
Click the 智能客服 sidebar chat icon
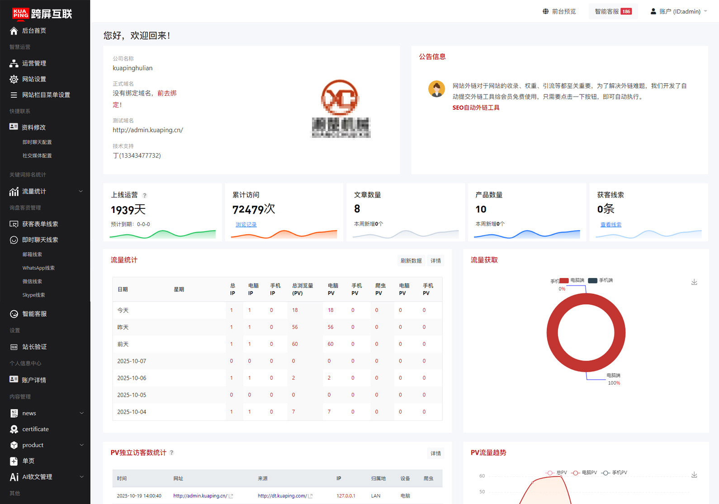(x=14, y=314)
